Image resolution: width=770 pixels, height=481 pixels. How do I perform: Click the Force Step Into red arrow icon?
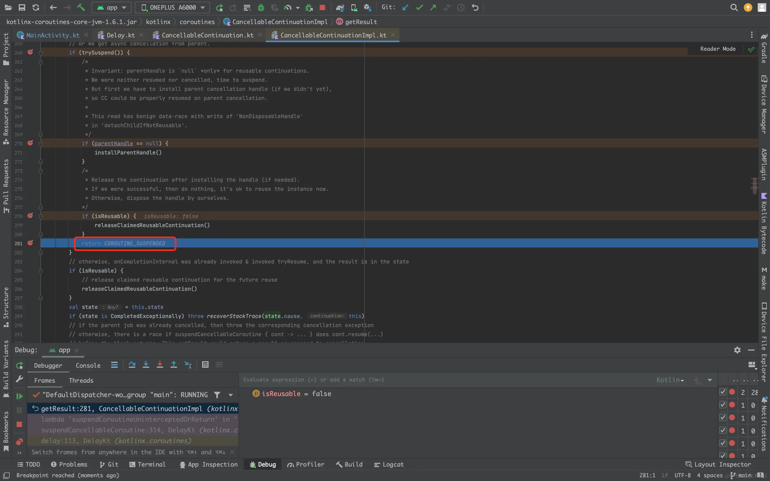(160, 364)
